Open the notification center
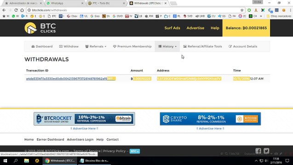Screen dimensions: 293x165 click(x=287, y=161)
